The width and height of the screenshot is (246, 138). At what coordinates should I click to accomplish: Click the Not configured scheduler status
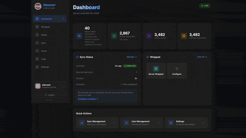129,84
